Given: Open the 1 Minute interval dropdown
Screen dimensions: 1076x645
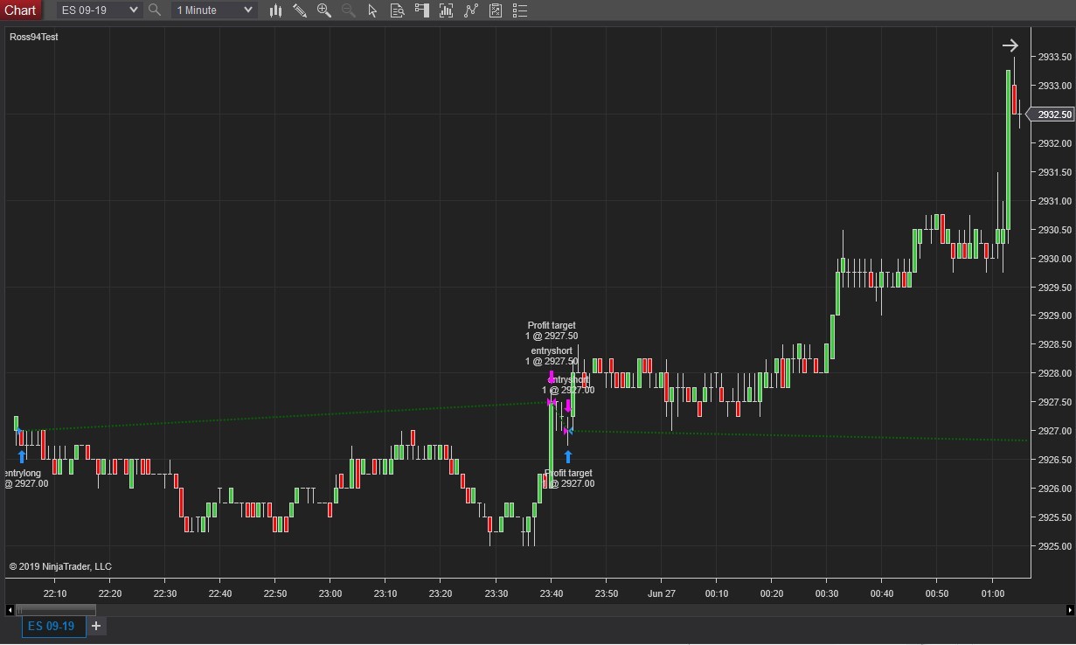Looking at the screenshot, I should pyautogui.click(x=214, y=10).
